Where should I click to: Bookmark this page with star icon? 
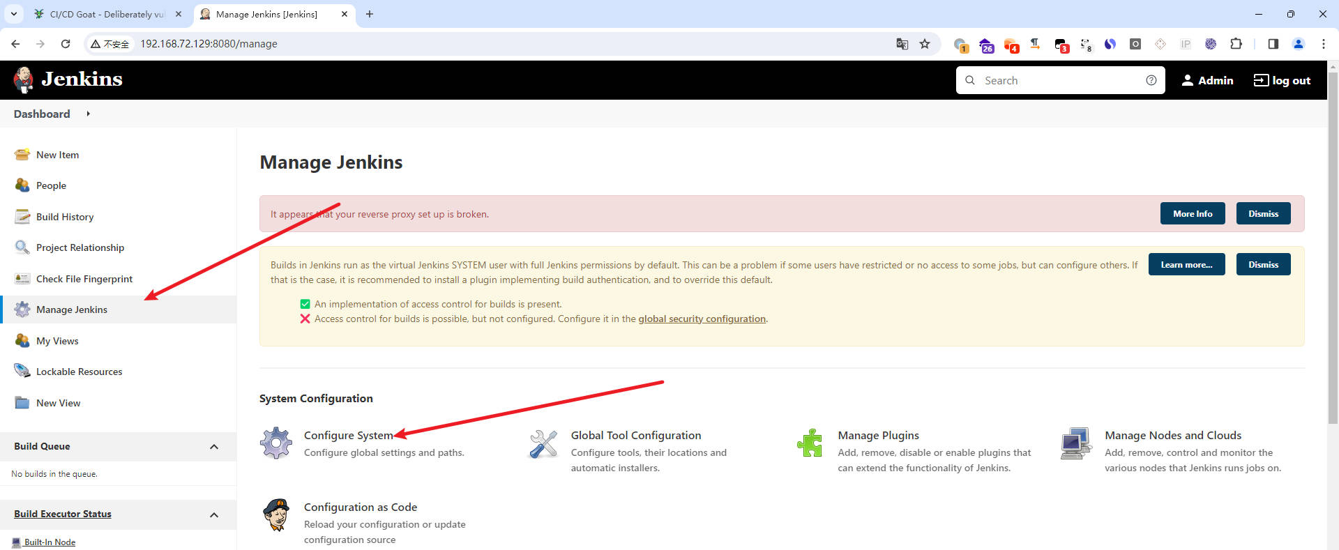point(925,44)
